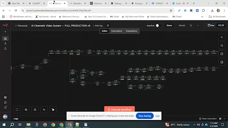228x128 pixels.
Task: Switch to the Executions tab
Action: click(117, 31)
